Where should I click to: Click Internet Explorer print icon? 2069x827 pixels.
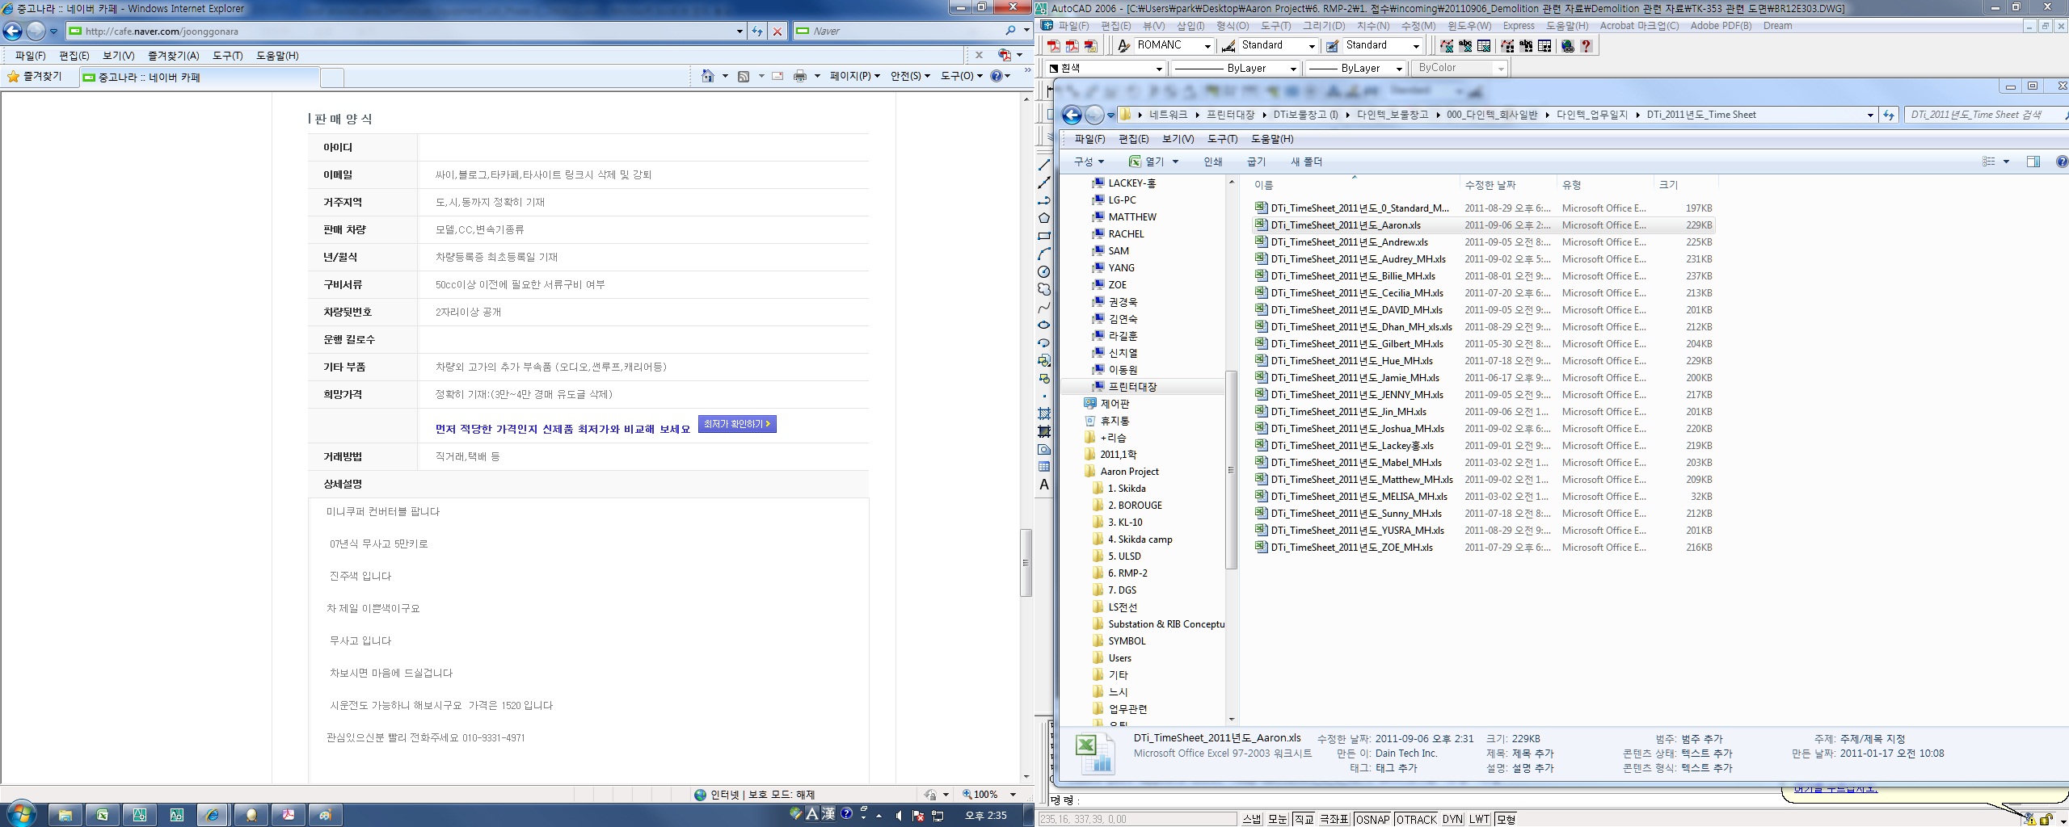click(800, 76)
